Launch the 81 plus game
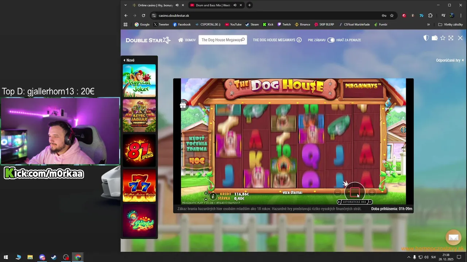This screenshot has width=467, height=262. click(x=139, y=151)
